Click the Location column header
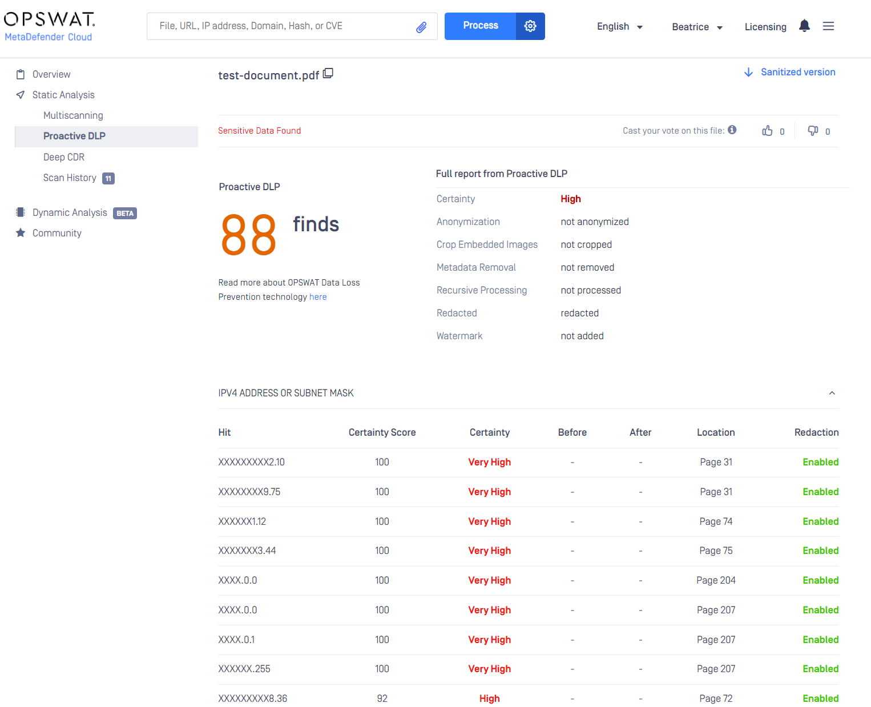The height and width of the screenshot is (707, 871). tap(716, 432)
